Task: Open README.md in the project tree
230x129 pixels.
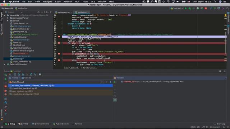Action: pyautogui.click(x=19, y=45)
